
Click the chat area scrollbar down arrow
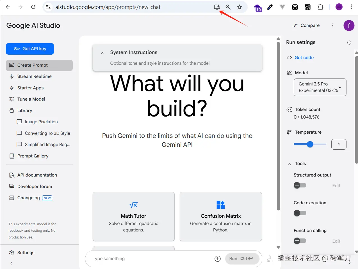278,247
